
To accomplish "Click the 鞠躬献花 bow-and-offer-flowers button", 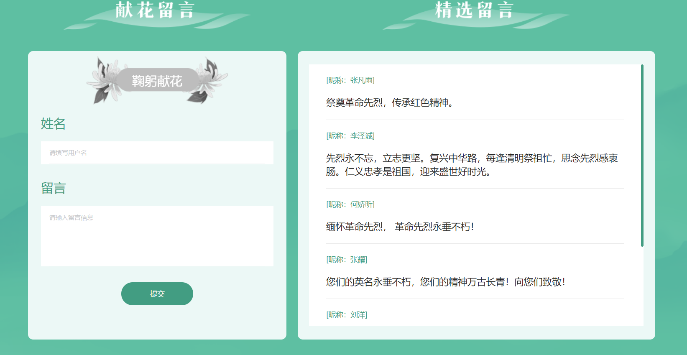I will 157,81.
